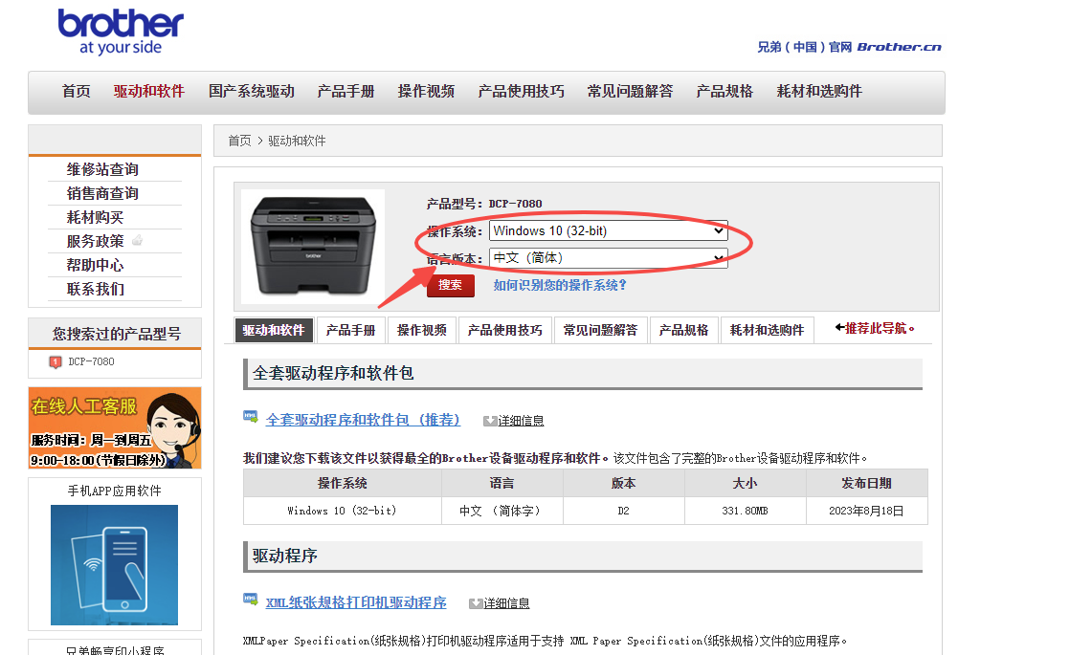This screenshot has height=655, width=1070.
Task: Switch to the 常见问题解答 tab
Action: click(600, 330)
